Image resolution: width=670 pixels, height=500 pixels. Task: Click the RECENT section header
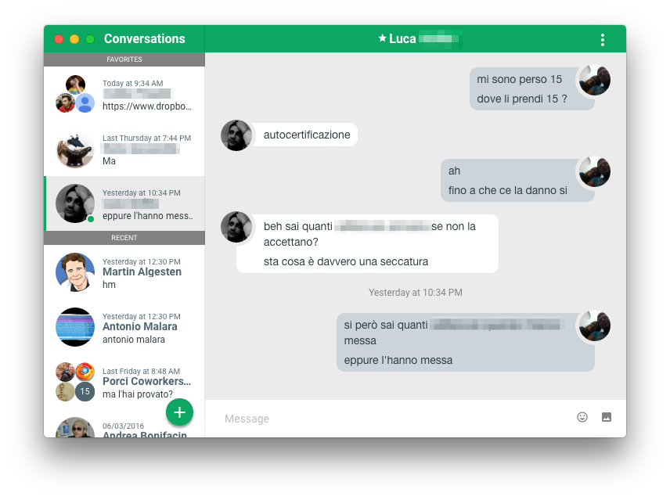[x=124, y=238]
